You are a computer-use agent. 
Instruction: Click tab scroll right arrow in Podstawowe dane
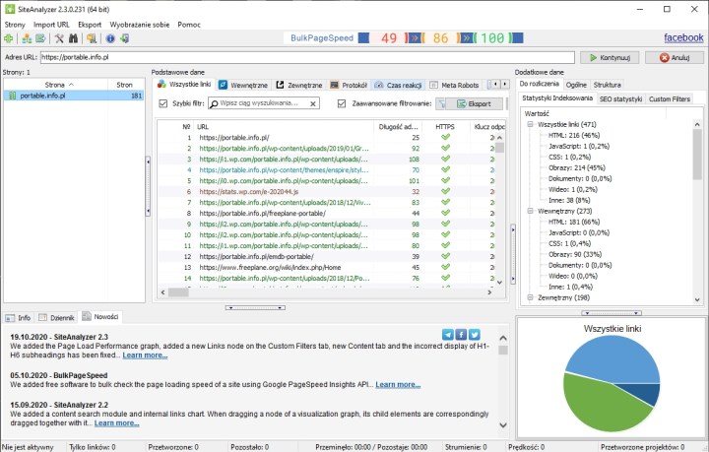(504, 84)
